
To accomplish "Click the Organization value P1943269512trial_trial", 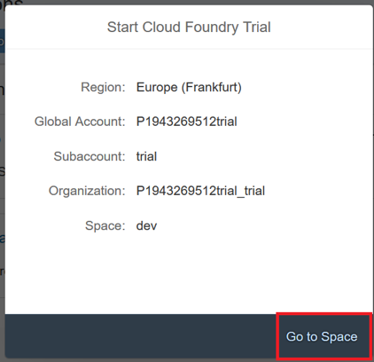I will (x=200, y=191).
